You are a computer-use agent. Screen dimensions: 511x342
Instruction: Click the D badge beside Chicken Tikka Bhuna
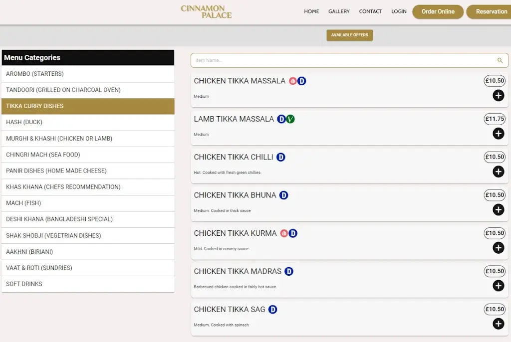pos(284,195)
